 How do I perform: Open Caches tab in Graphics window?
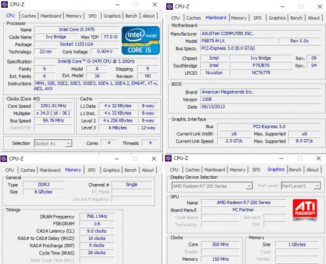192,170
